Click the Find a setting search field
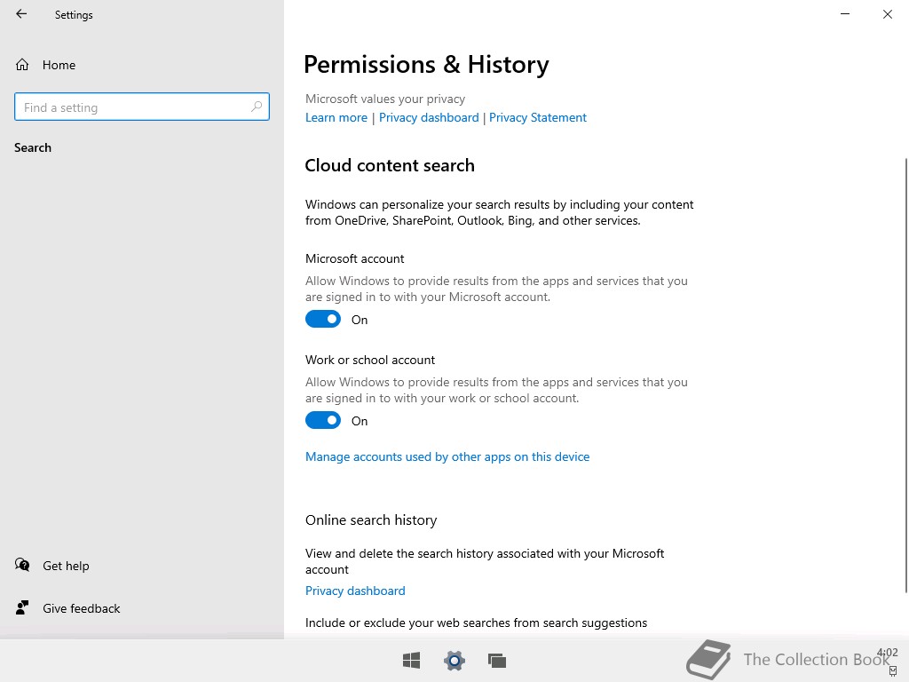Image resolution: width=909 pixels, height=682 pixels. point(142,107)
